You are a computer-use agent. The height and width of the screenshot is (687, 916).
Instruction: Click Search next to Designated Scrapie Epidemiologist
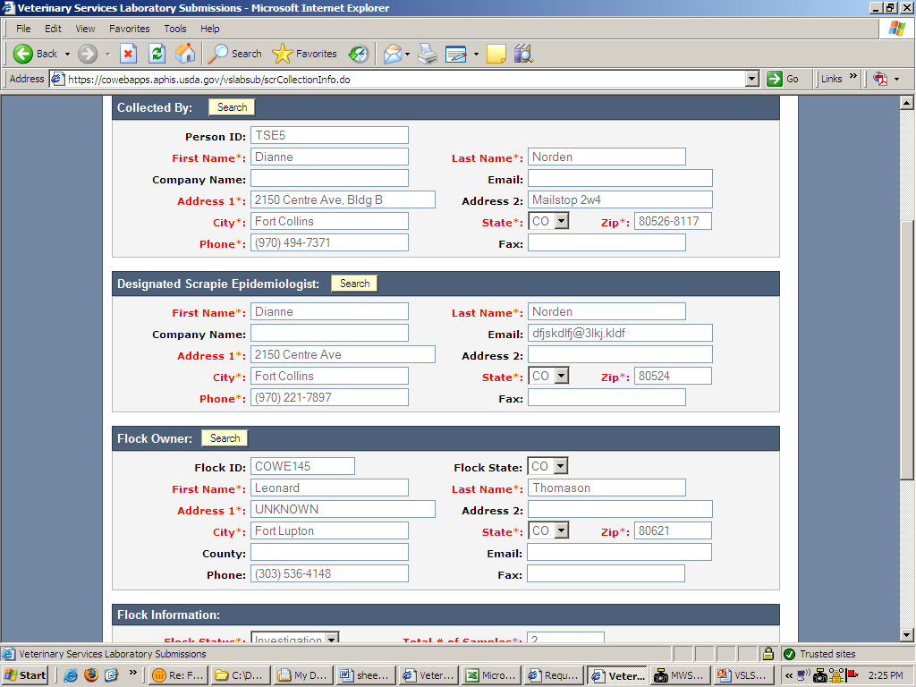354,284
